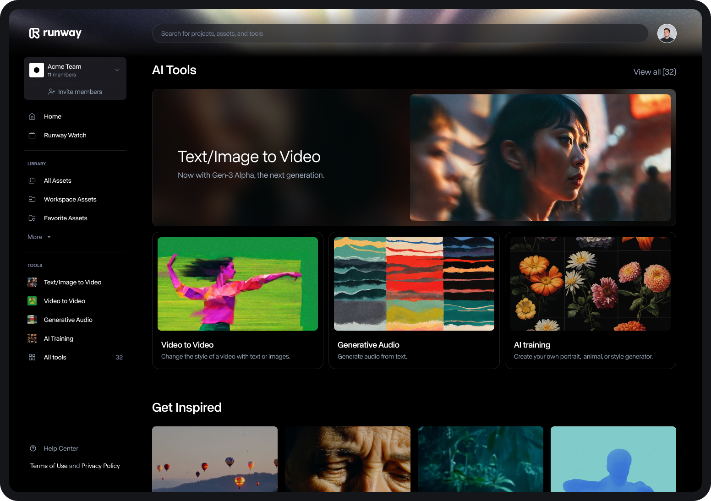This screenshot has width=711, height=501.
Task: Click the Help Center question icon
Action: 33,448
